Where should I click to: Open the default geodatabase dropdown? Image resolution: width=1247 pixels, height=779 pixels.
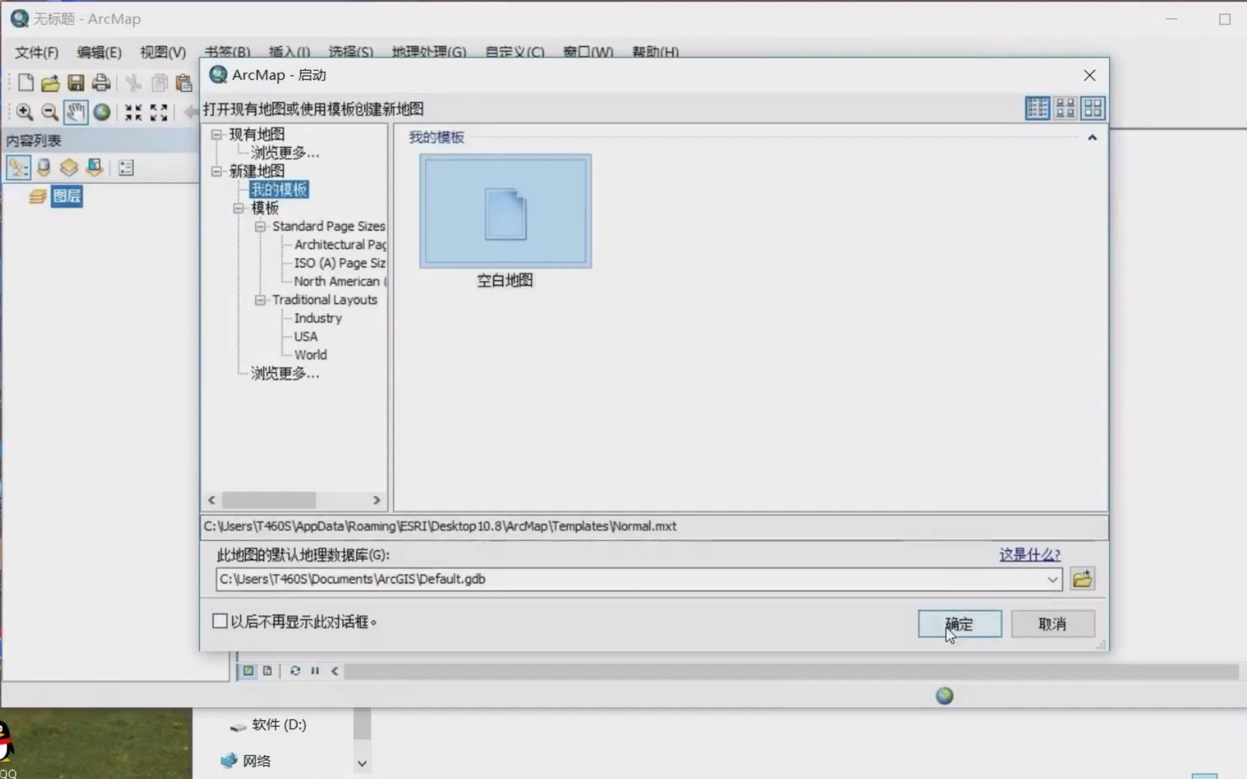click(x=1052, y=580)
